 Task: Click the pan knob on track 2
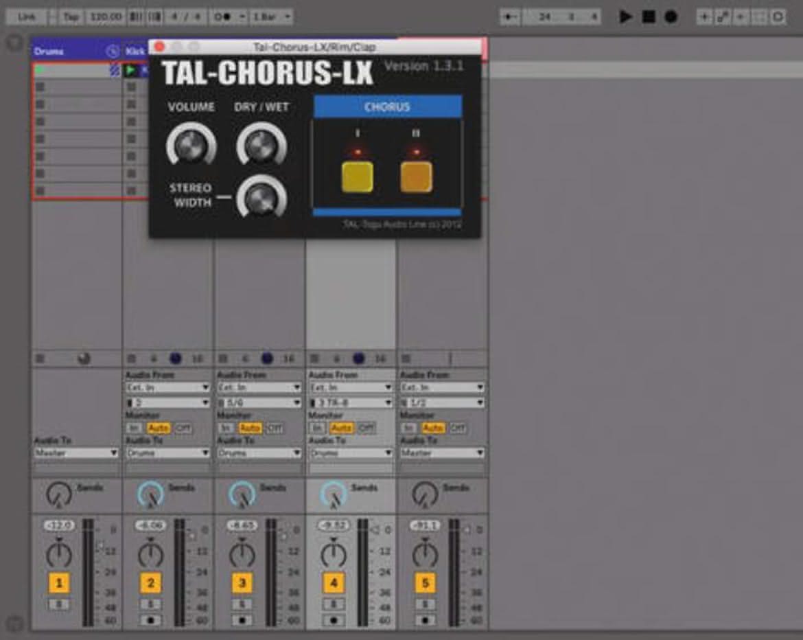[x=150, y=554]
